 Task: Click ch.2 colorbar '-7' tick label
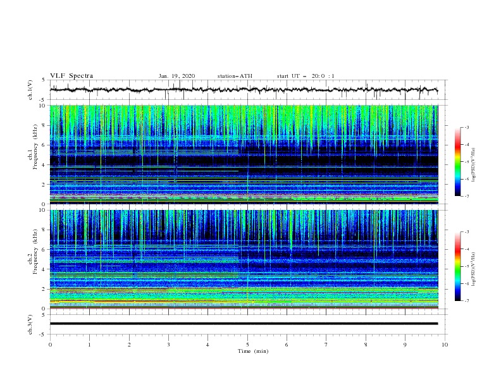(x=467, y=301)
